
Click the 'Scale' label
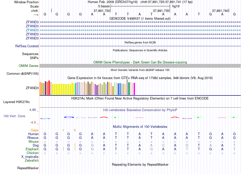tap(34, 6)
